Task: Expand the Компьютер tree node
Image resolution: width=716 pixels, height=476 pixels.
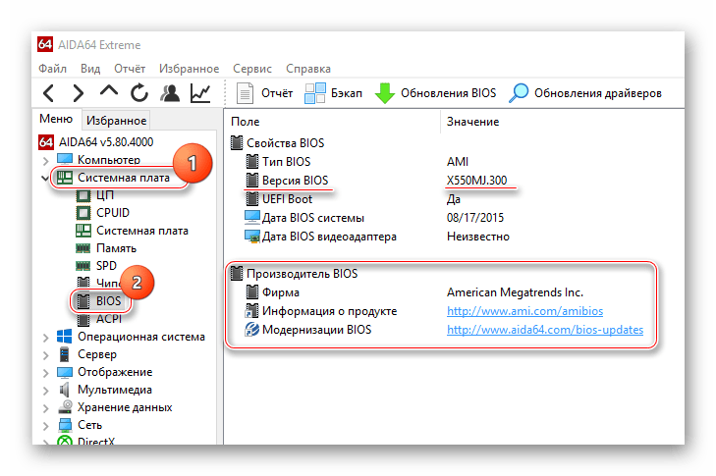Action: [x=45, y=160]
